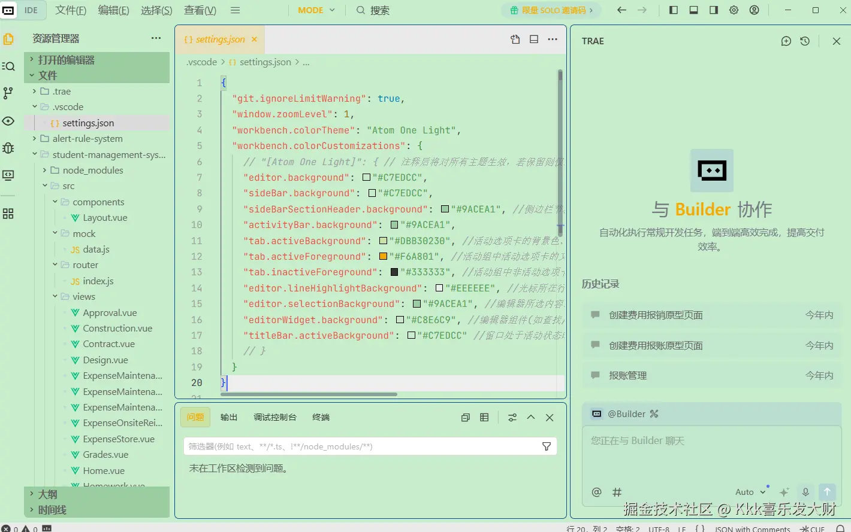Open history item 创建费用报销原型页面
The image size is (851, 532).
(712, 315)
